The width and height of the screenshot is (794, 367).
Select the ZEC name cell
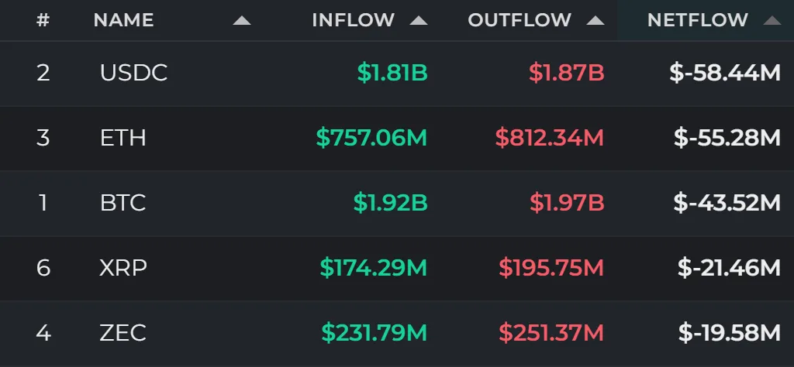[123, 333]
